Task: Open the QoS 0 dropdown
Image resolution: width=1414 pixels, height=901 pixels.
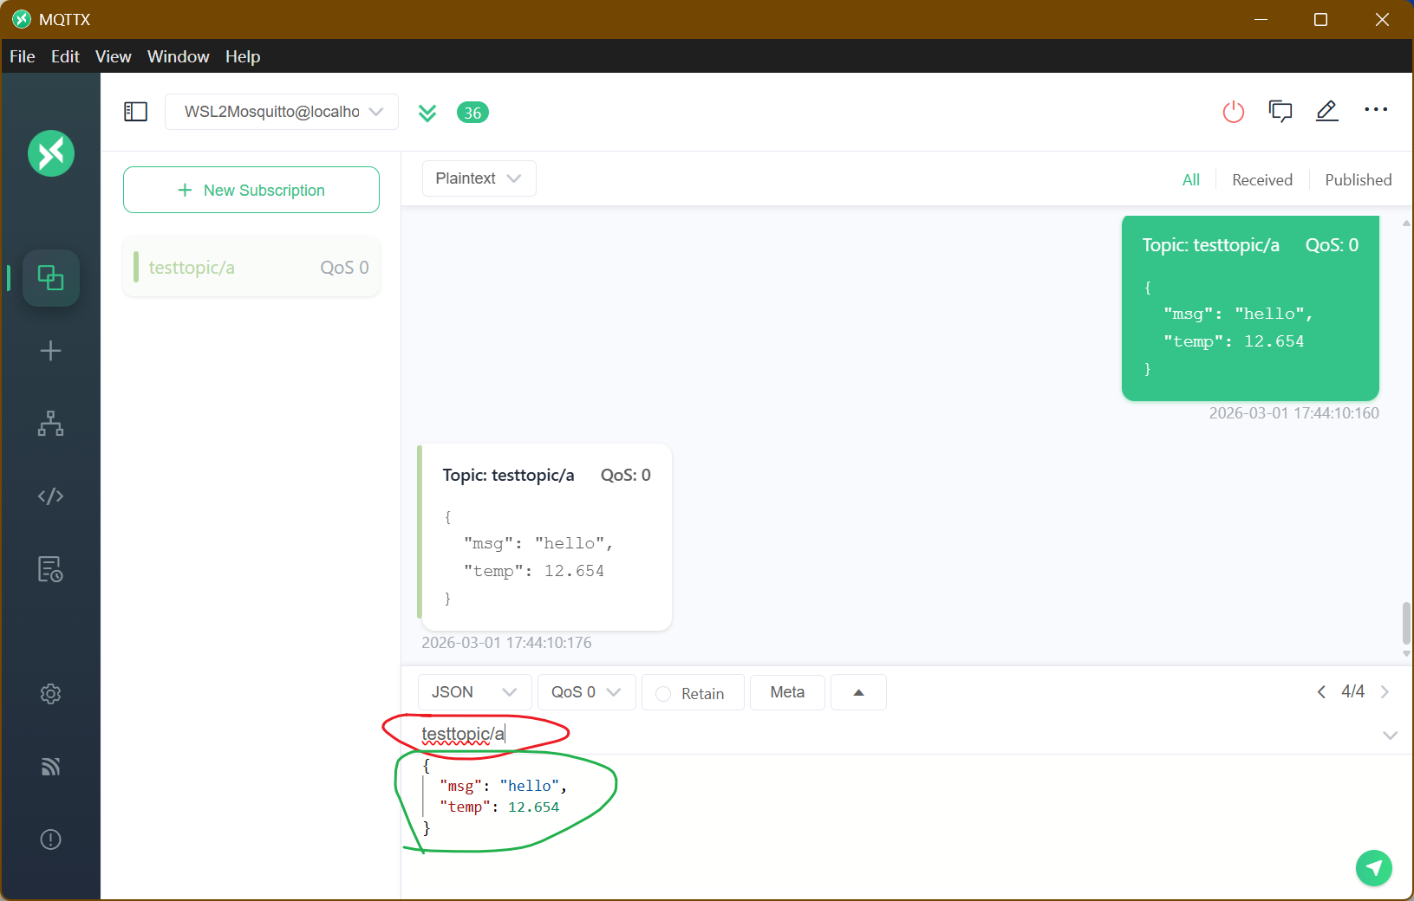Action: click(585, 692)
